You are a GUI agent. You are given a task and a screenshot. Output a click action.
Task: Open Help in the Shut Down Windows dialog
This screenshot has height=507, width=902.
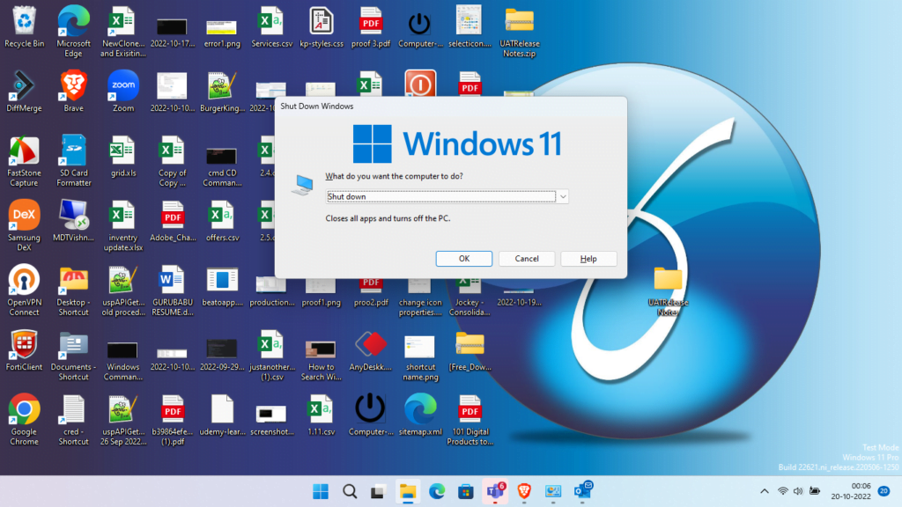(588, 259)
